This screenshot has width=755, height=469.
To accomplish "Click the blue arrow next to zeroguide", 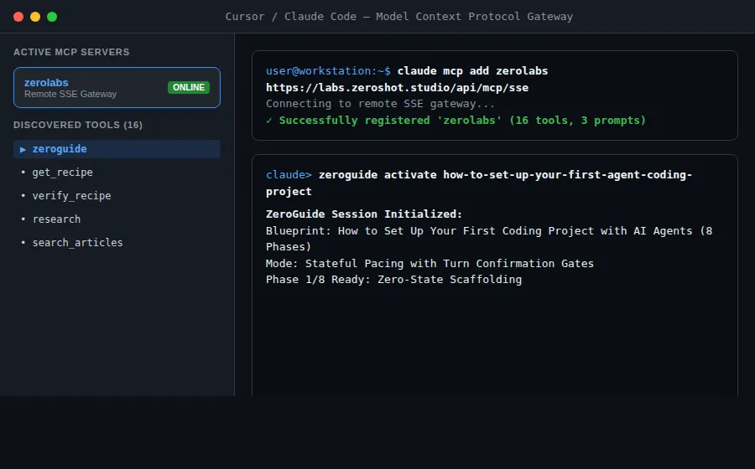I will pos(23,149).
